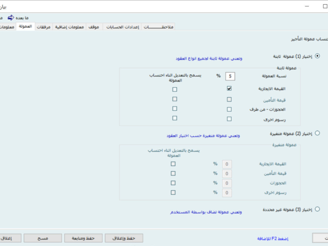Allow editing for variable 'الحجوزات' row
328x246 pixels.
pos(173,183)
